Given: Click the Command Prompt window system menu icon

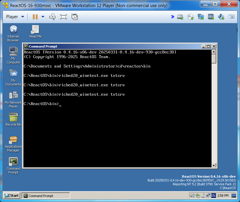Looking at the screenshot, I should (26, 46).
